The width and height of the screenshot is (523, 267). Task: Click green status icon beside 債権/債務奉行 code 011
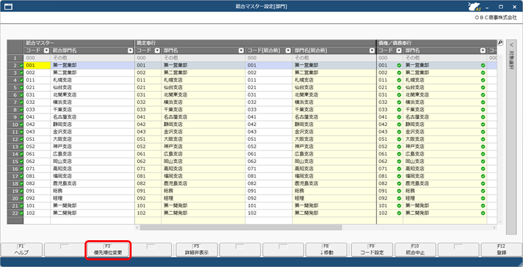pyautogui.click(x=399, y=80)
